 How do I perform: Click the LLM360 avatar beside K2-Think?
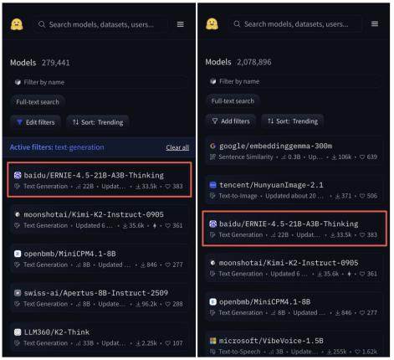(18, 332)
